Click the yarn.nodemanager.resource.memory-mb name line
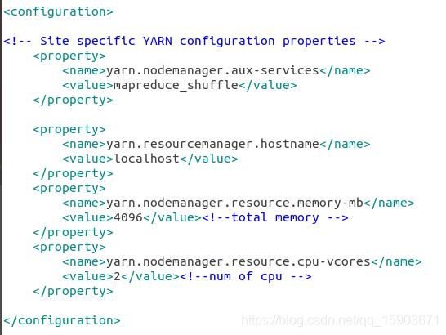The image size is (446, 335). [239, 203]
